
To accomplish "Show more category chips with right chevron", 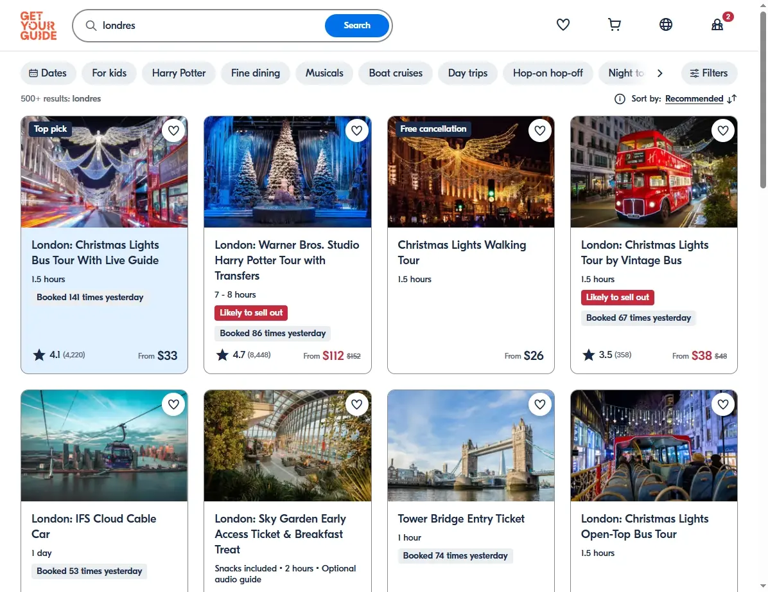I will [x=659, y=73].
